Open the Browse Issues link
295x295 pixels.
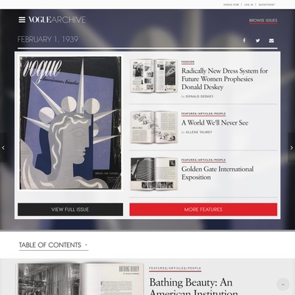(x=263, y=21)
